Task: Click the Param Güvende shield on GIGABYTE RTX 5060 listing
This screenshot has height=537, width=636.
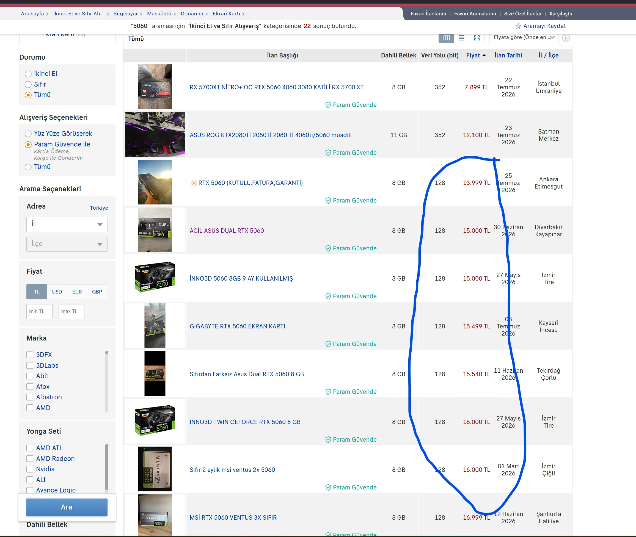Action: point(328,344)
